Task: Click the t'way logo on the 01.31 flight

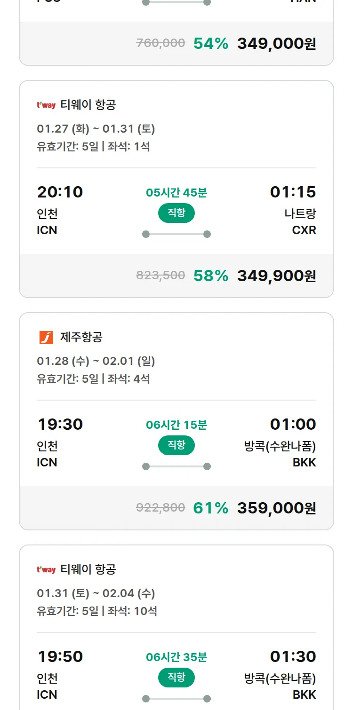Action: [x=46, y=569]
